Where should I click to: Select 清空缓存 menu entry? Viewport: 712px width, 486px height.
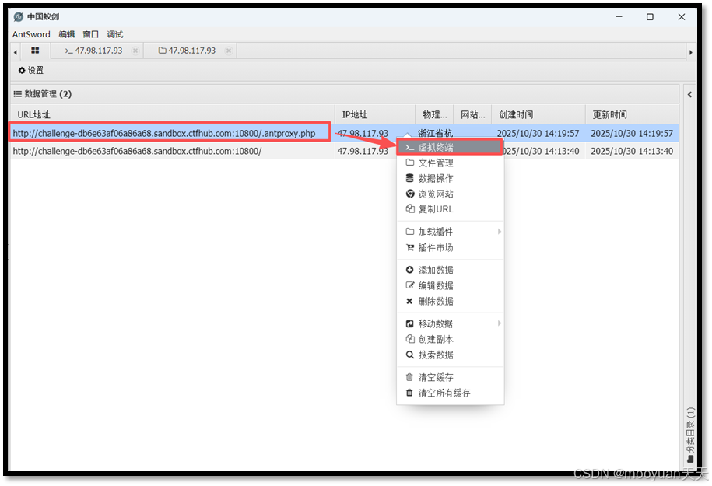[x=450, y=377]
